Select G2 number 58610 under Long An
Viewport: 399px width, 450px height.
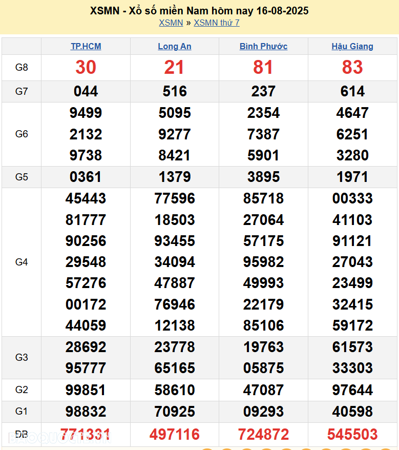click(x=175, y=390)
